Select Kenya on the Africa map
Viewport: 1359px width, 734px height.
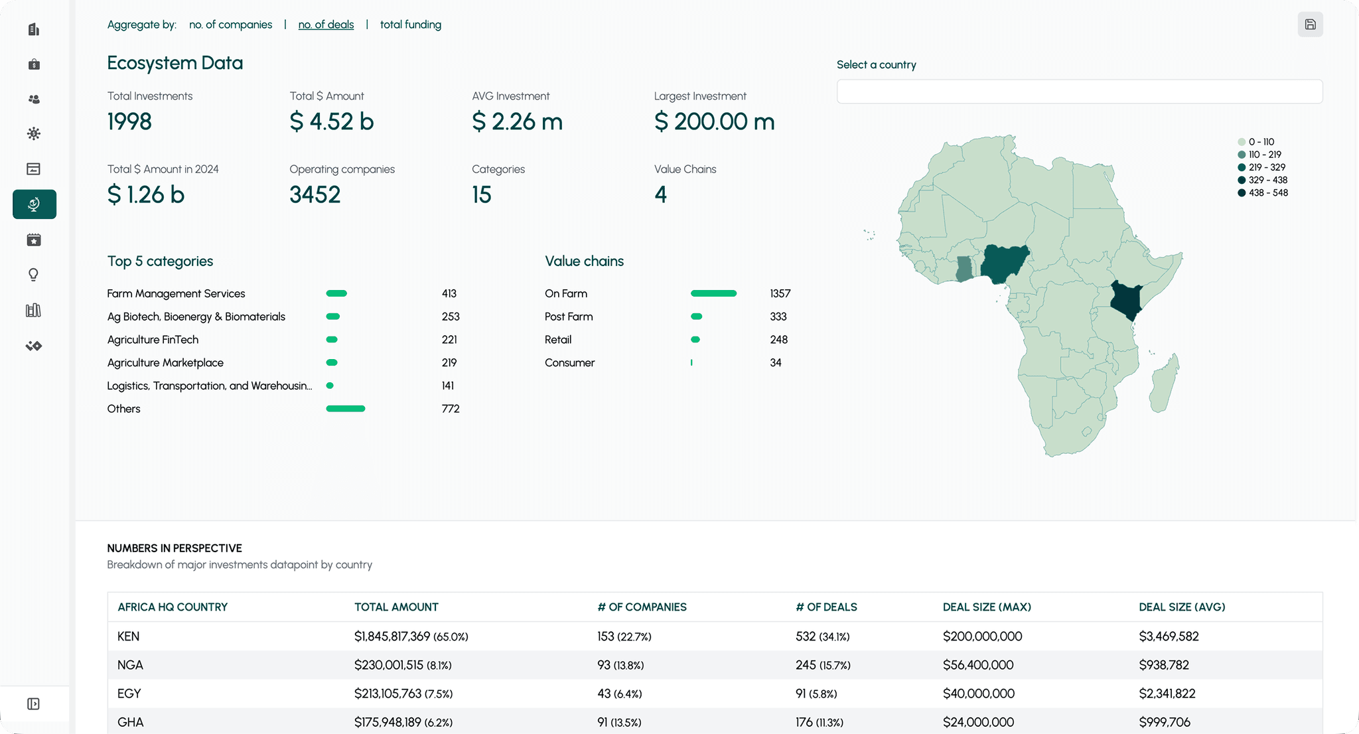[1126, 300]
